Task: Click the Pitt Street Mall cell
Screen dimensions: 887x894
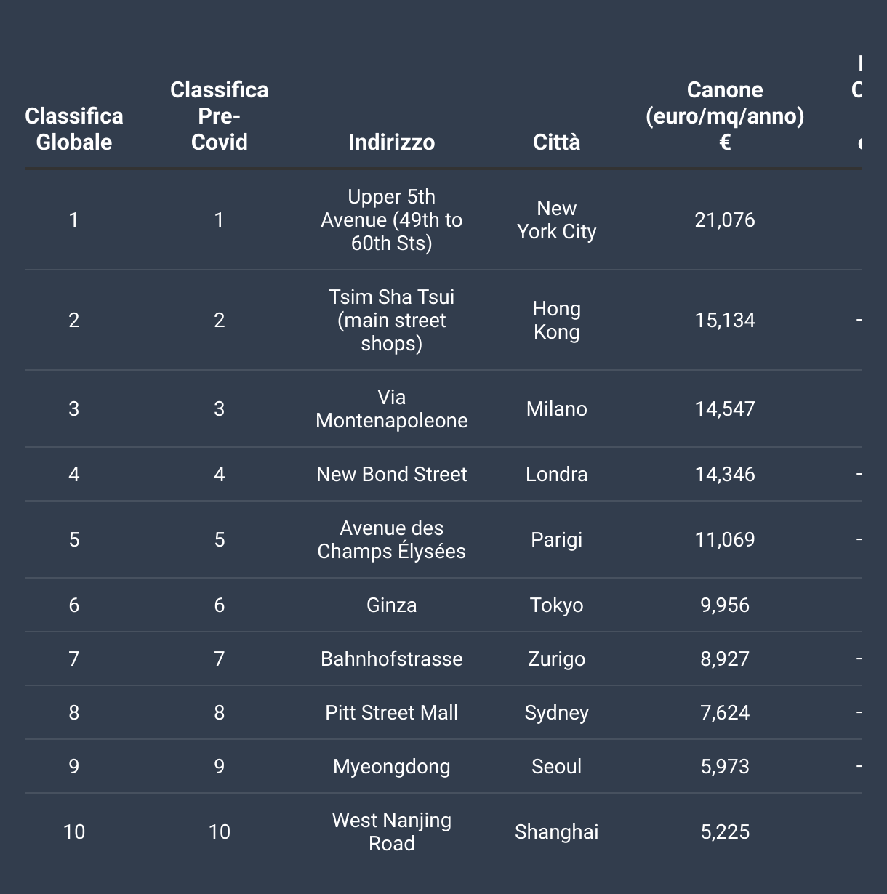Action: tap(391, 712)
